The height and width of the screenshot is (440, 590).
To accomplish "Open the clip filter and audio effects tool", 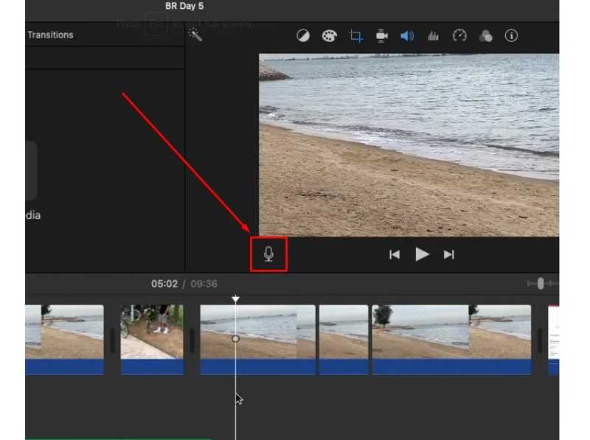I will pyautogui.click(x=485, y=36).
